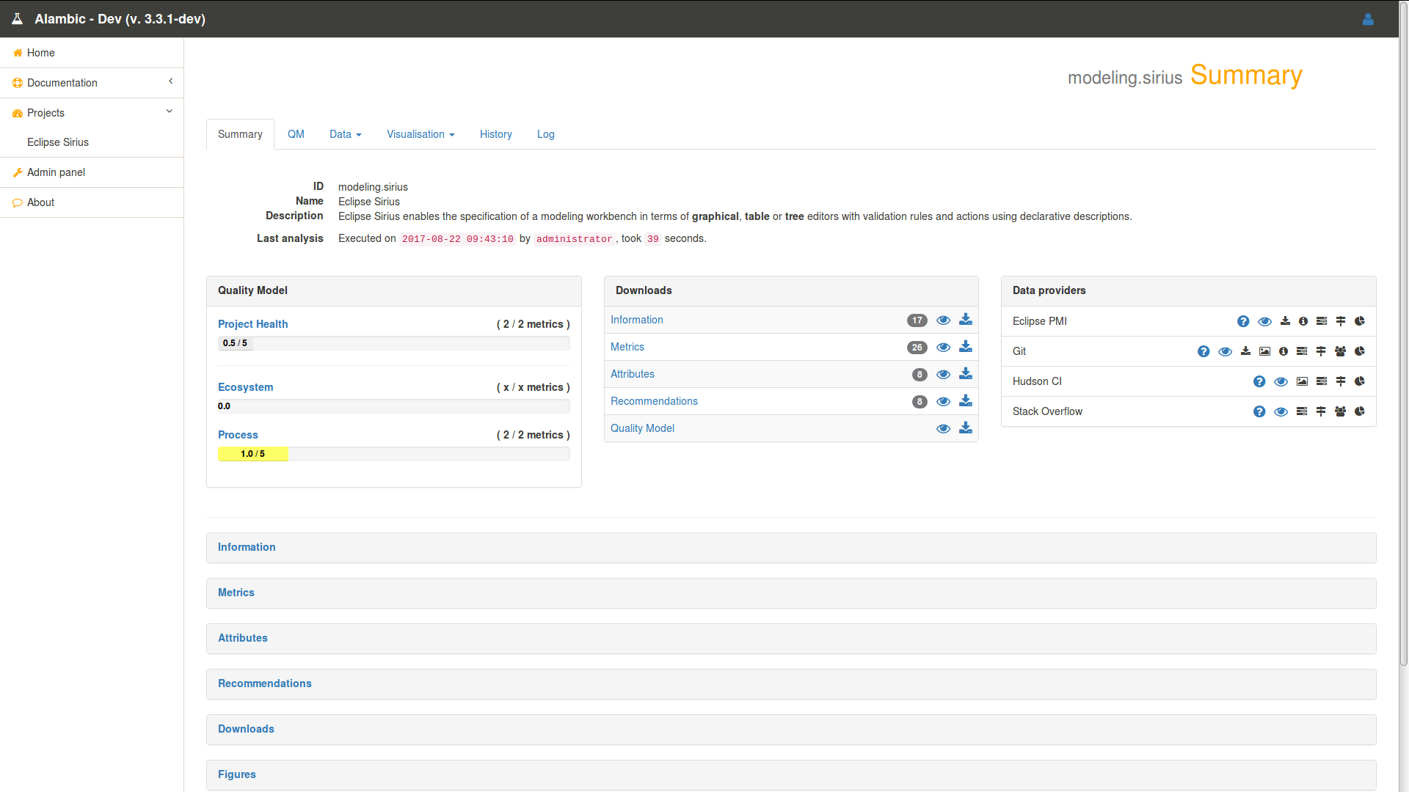
Task: Click the download icon next to Metrics
Action: click(965, 347)
